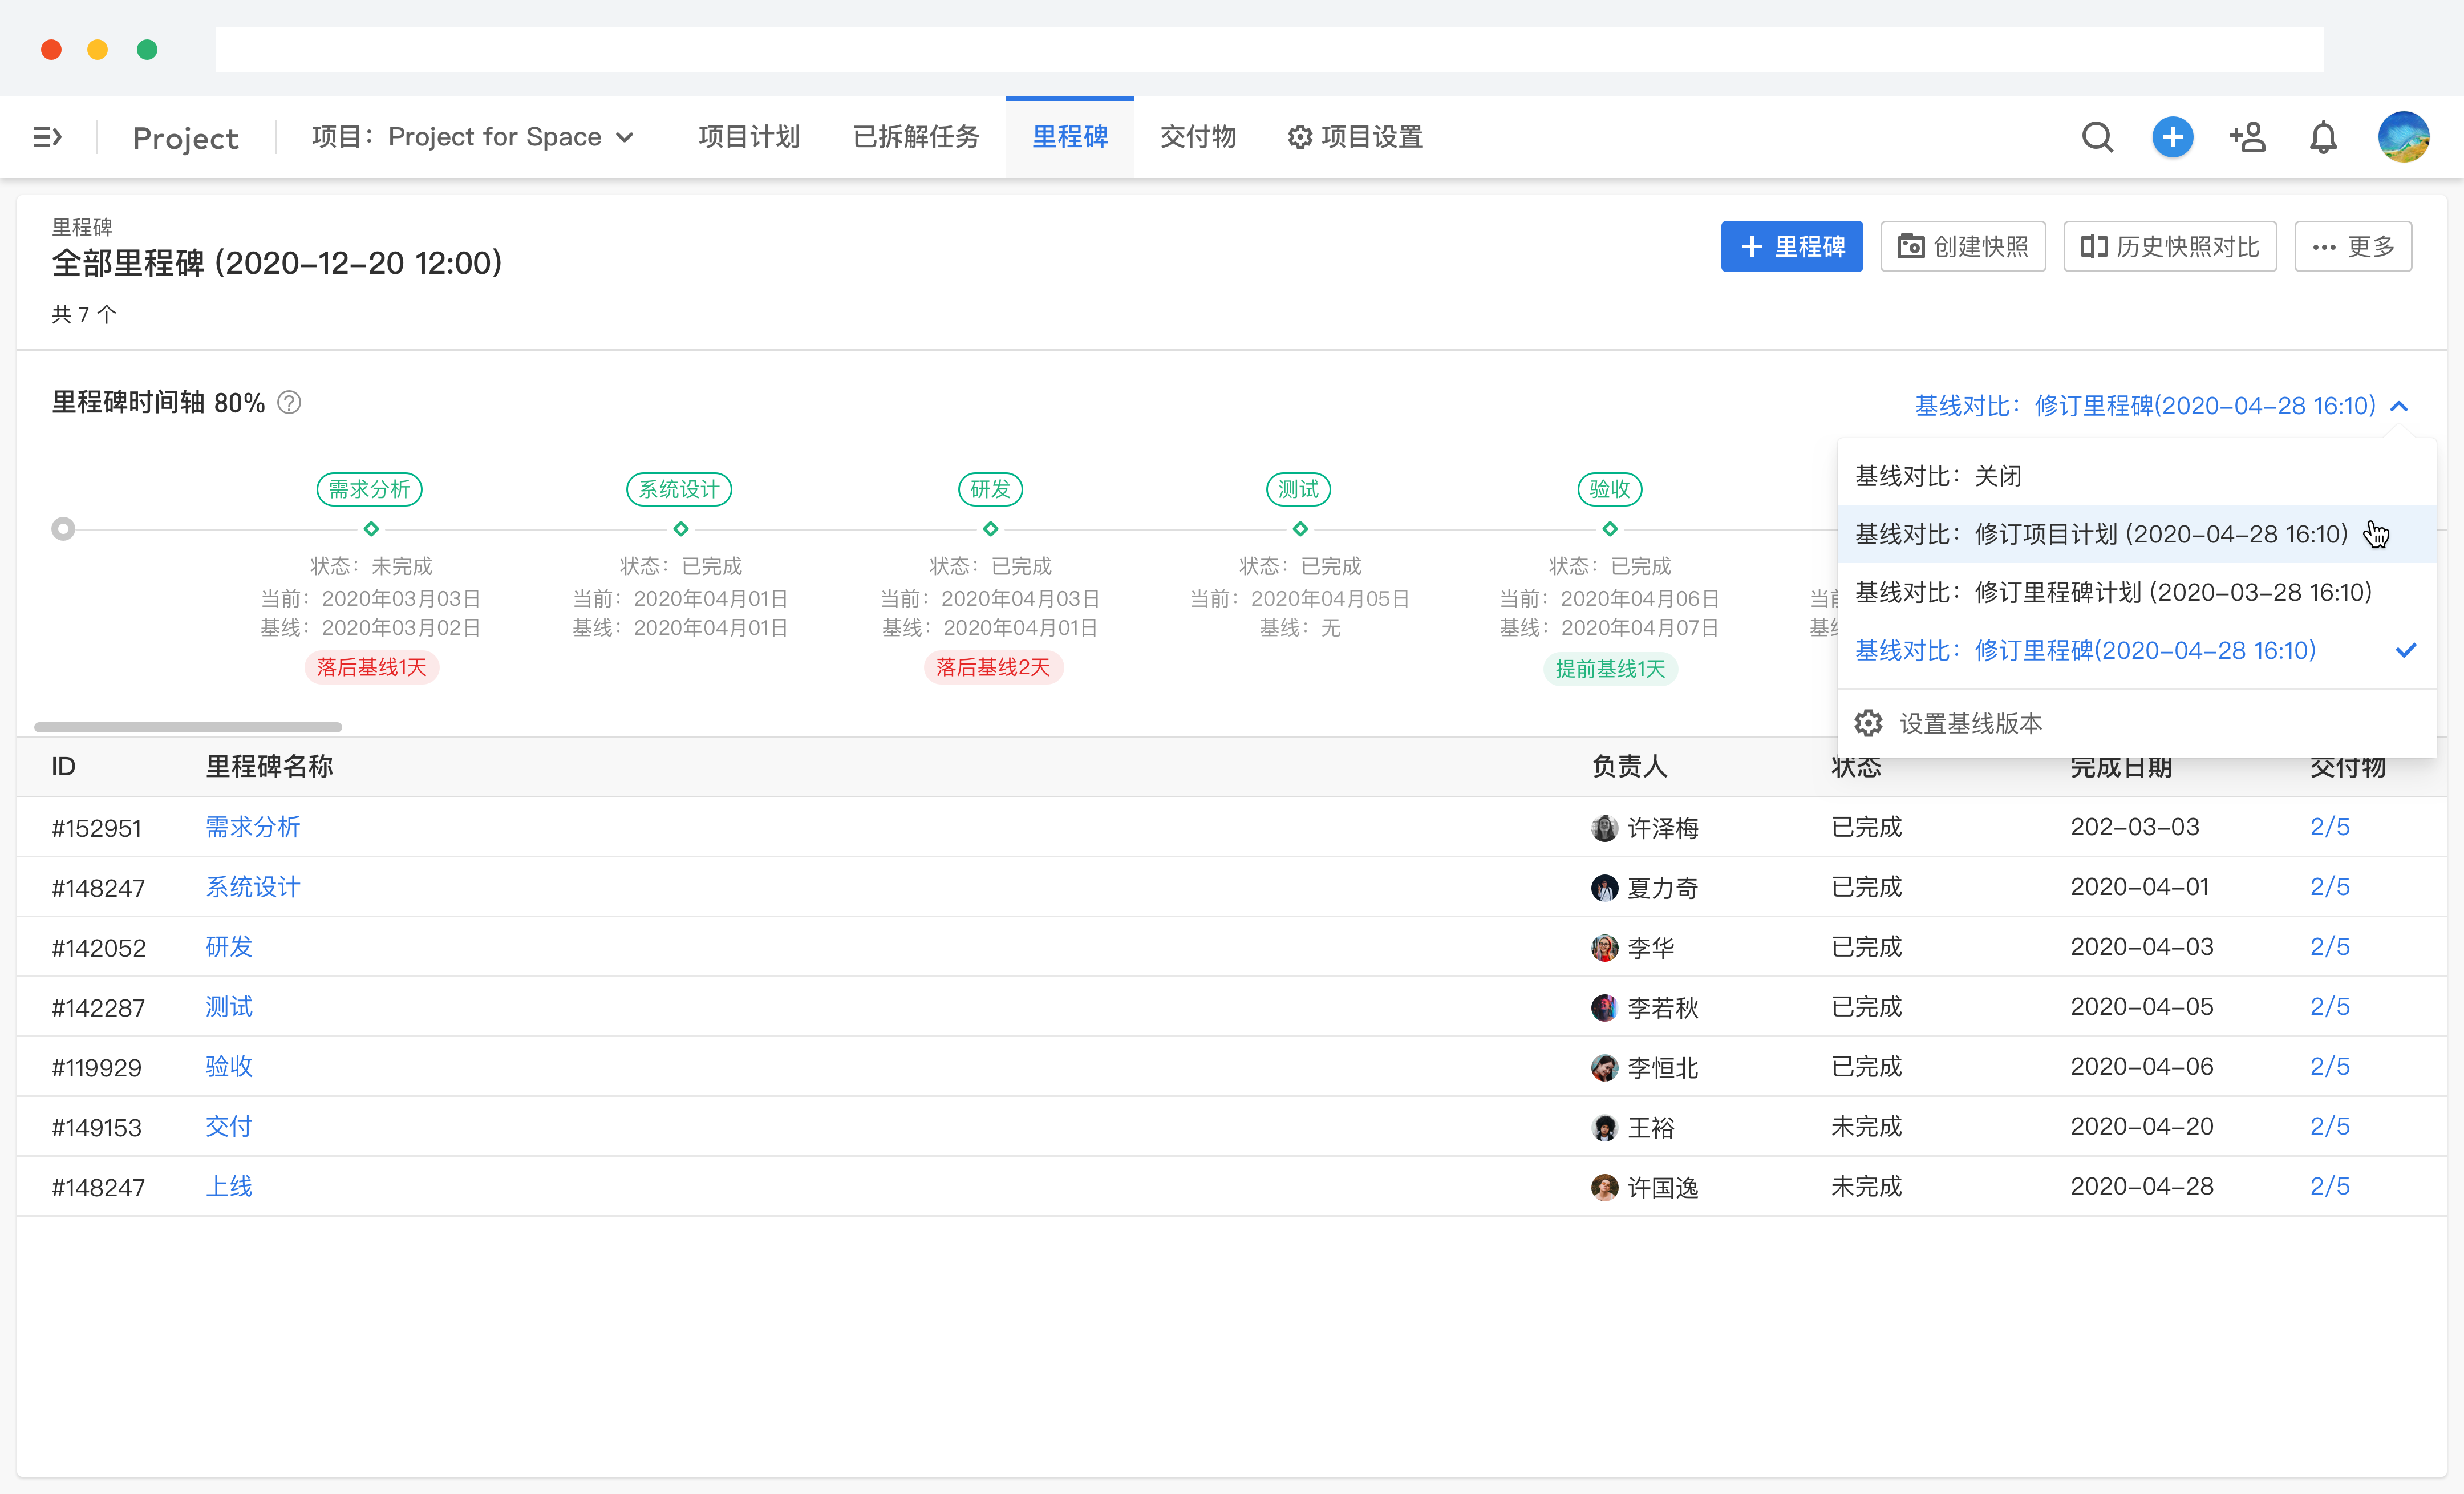The height and width of the screenshot is (1494, 2464).
Task: Click the 研发 timeline tag
Action: coord(990,489)
